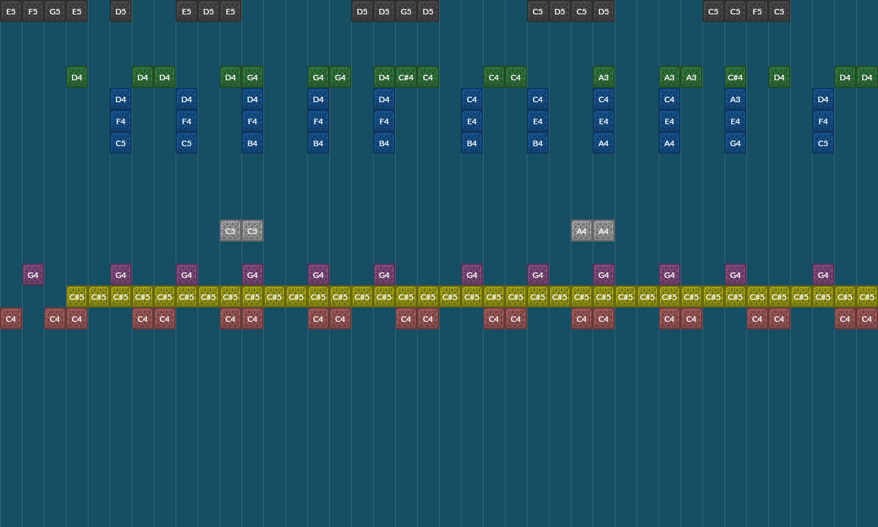Select the dark F5 note in the top-right group
The width and height of the screenshot is (878, 527).
(757, 11)
